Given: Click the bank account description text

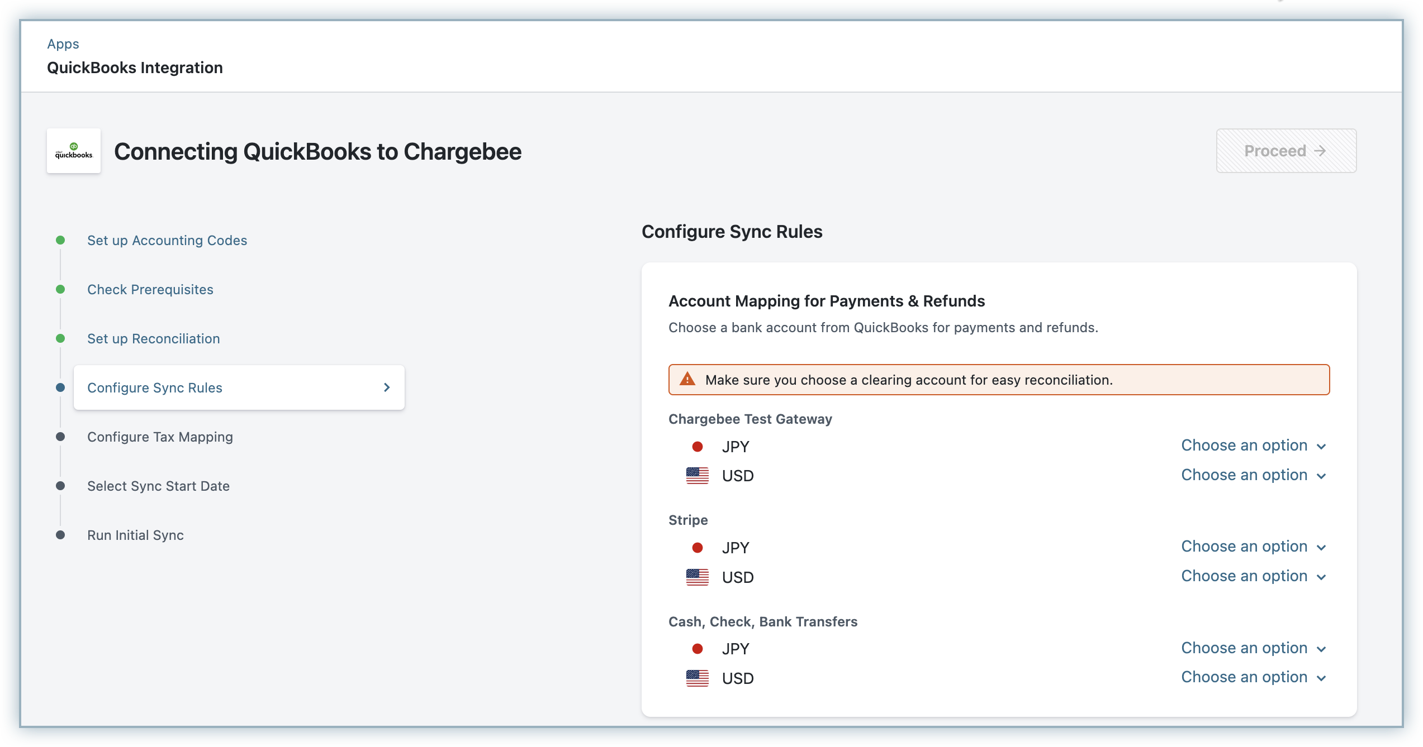Looking at the screenshot, I should 883,327.
